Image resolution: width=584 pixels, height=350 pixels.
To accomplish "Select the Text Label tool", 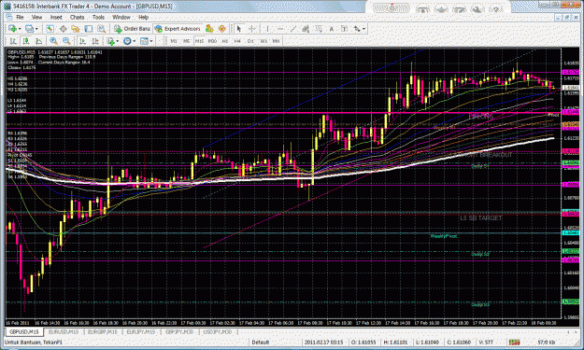I will pos(344,29).
